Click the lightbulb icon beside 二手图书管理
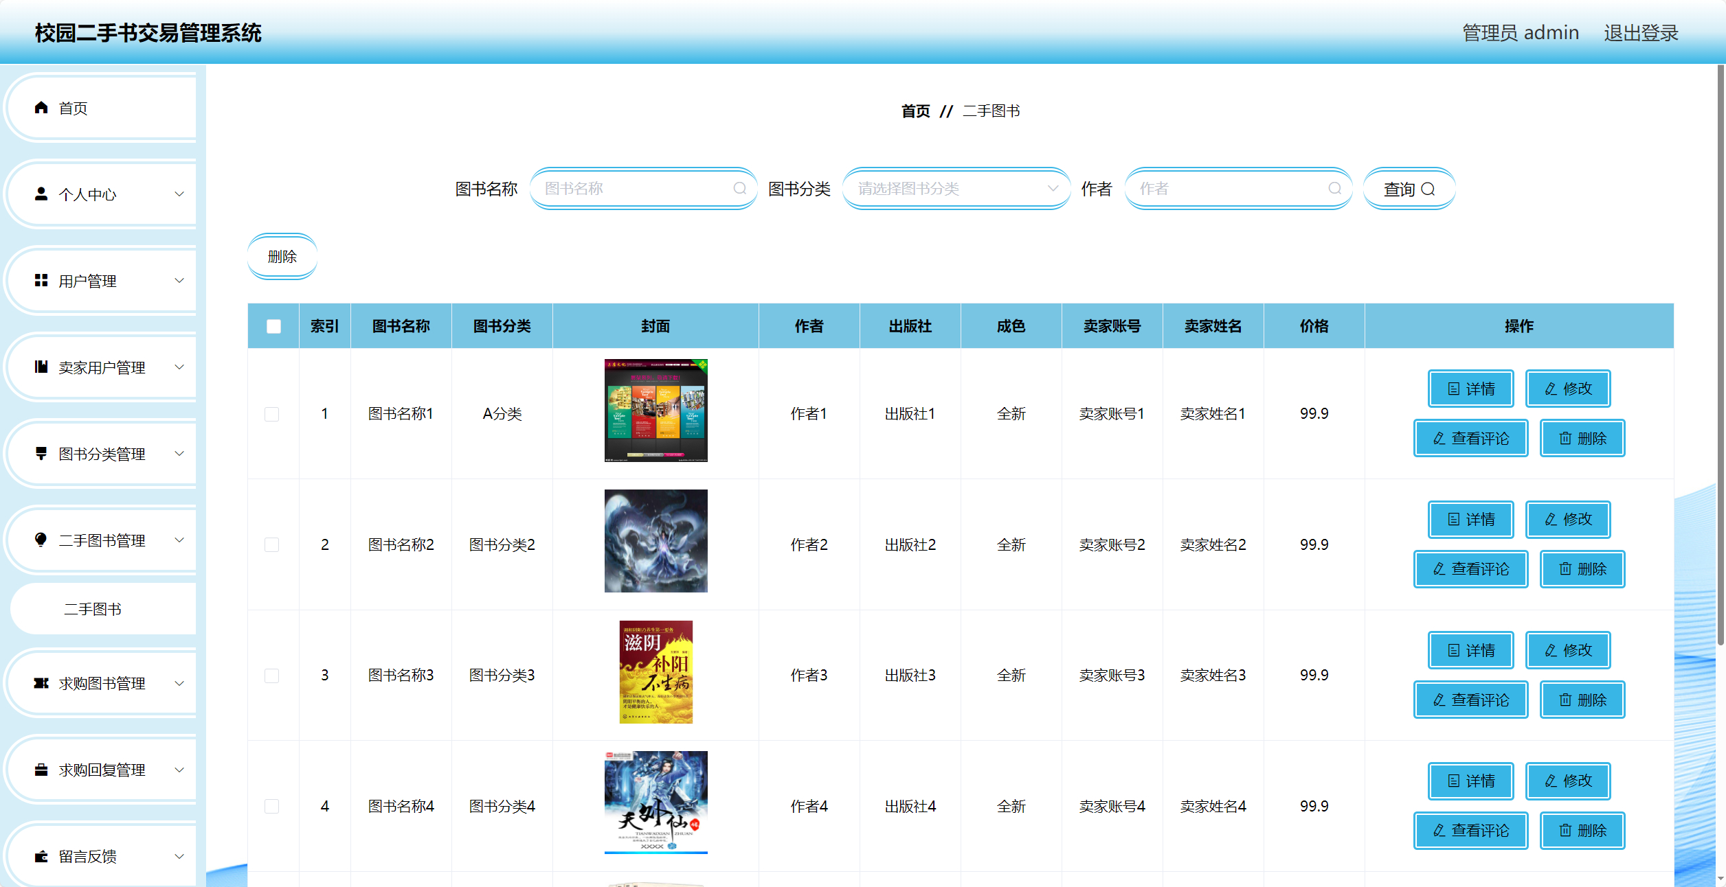 (x=41, y=540)
